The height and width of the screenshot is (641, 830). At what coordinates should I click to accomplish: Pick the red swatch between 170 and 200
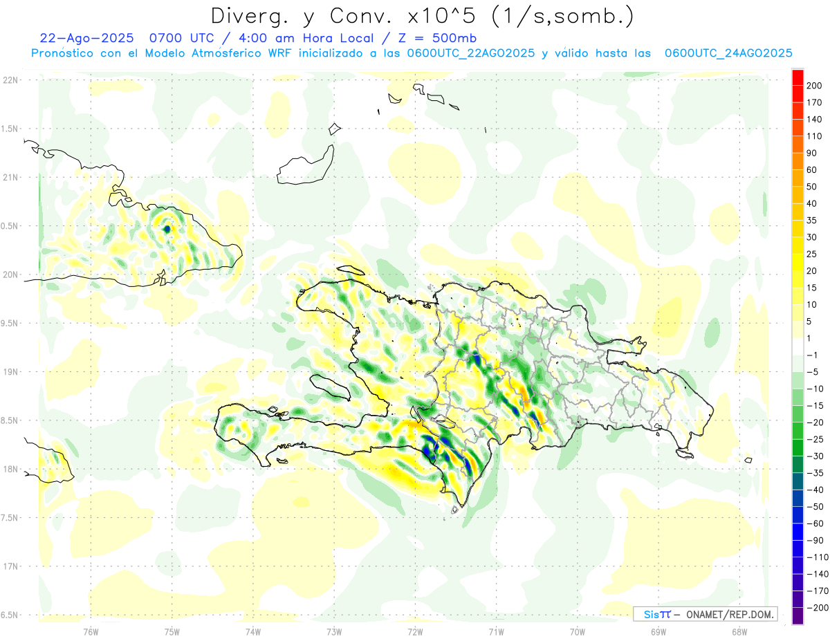[x=797, y=94]
